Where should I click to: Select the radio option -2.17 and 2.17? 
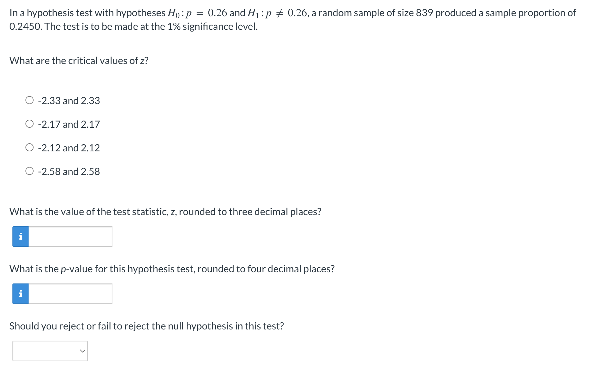[30, 123]
